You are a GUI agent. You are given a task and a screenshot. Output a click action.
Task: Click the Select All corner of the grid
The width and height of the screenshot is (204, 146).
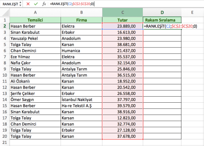(4, 12)
